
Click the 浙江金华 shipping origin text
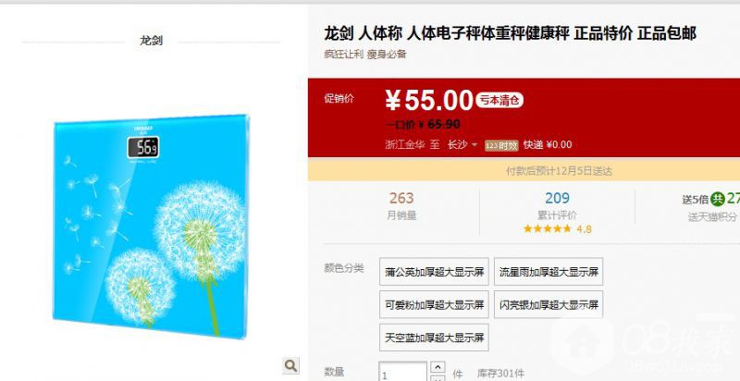pyautogui.click(x=405, y=145)
